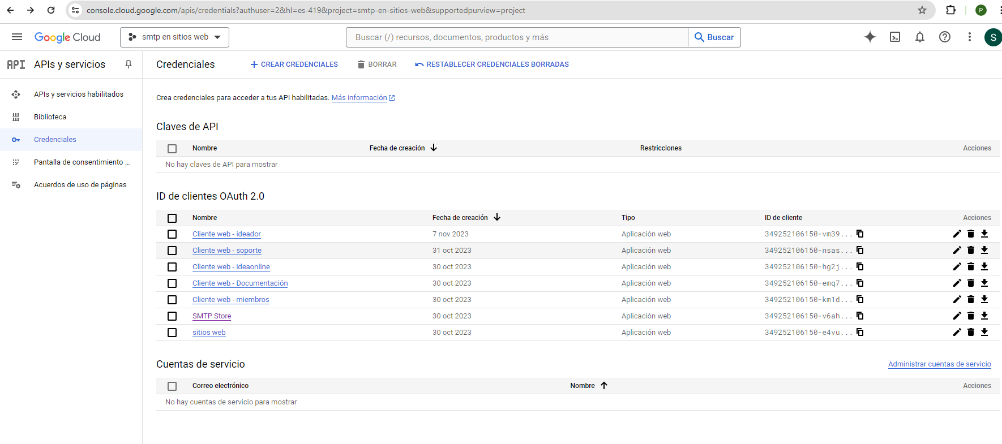
Task: Open the smtp en sitios web project selector
Action: (x=174, y=37)
